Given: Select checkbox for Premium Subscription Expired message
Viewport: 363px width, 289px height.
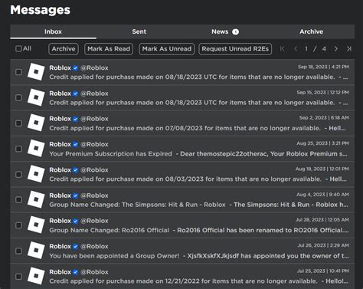Looking at the screenshot, I should click(x=18, y=149).
